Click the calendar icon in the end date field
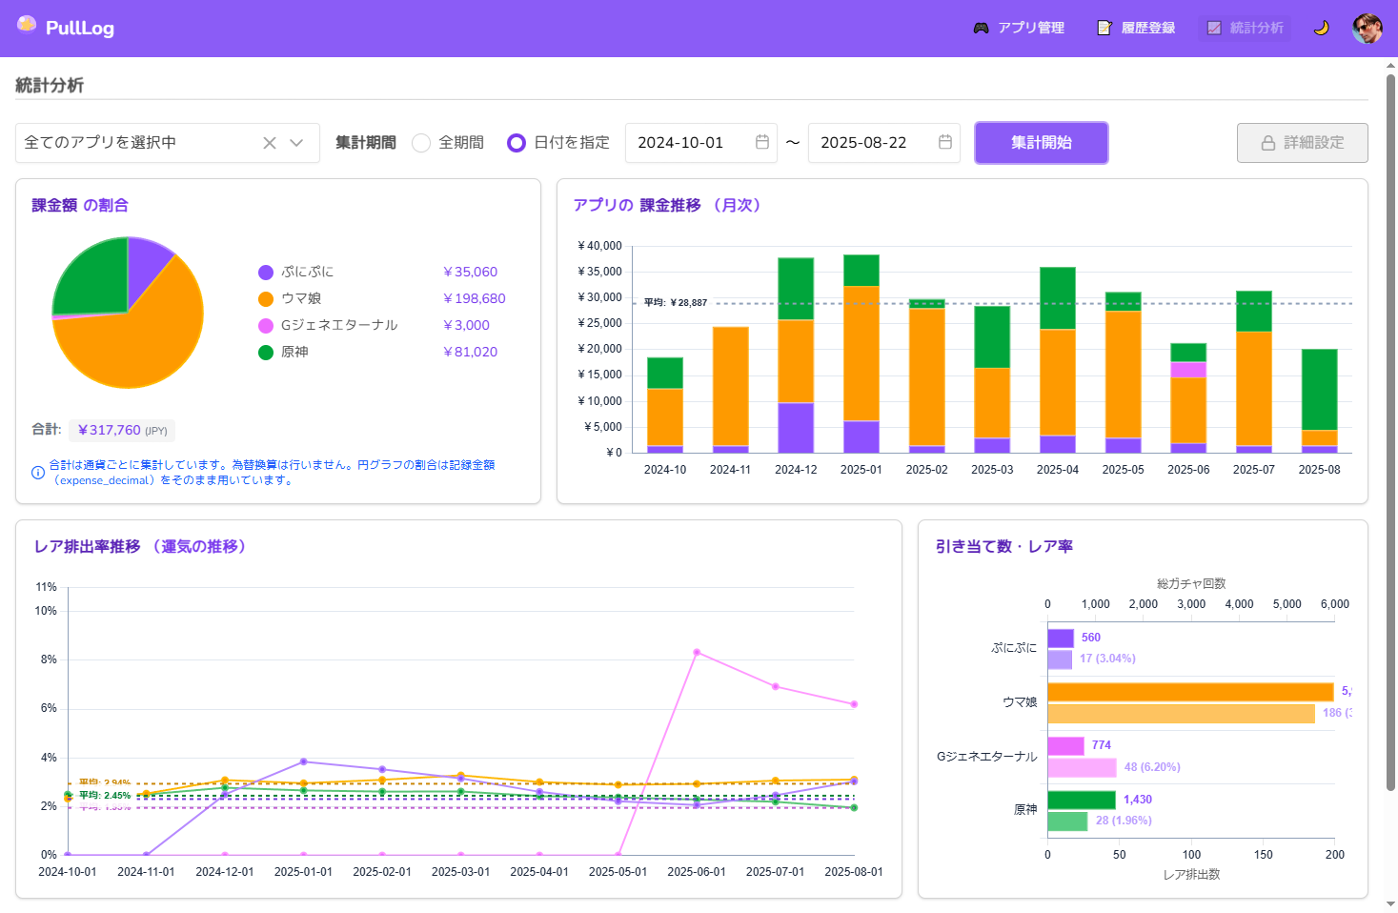 point(945,142)
